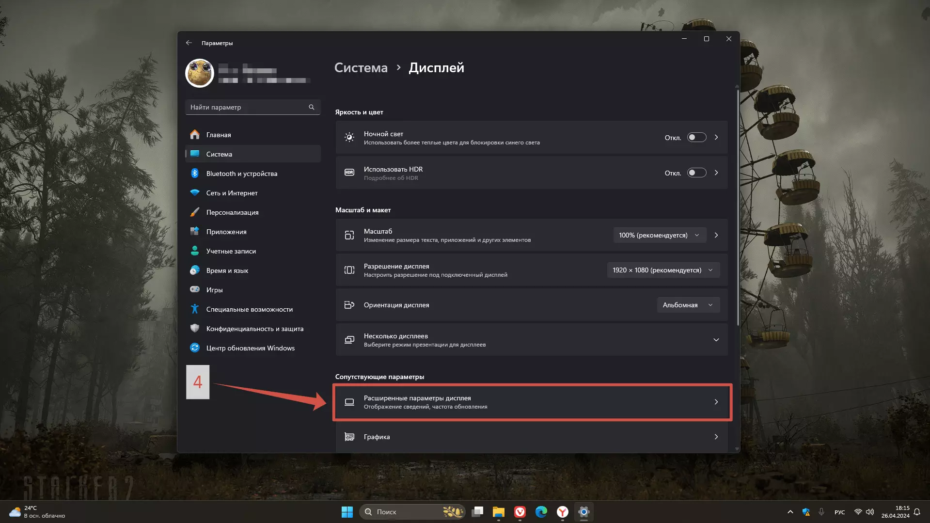Click the volume speaker tray icon
The image size is (930, 523).
click(x=870, y=512)
